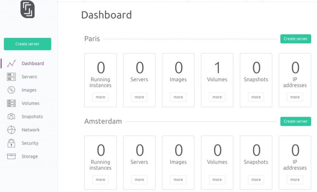Click the sidebar Create server button
This screenshot has height=192, width=317.
pos(28,44)
